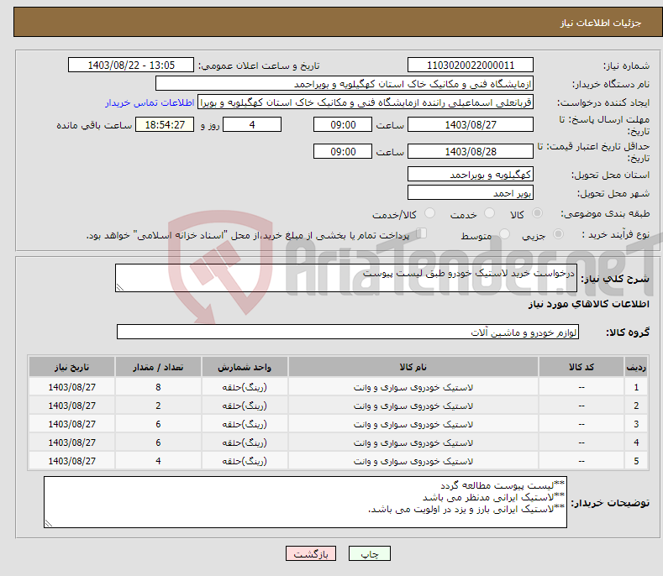
Task: Click quantity 8 in row 1
Action: pos(158,387)
